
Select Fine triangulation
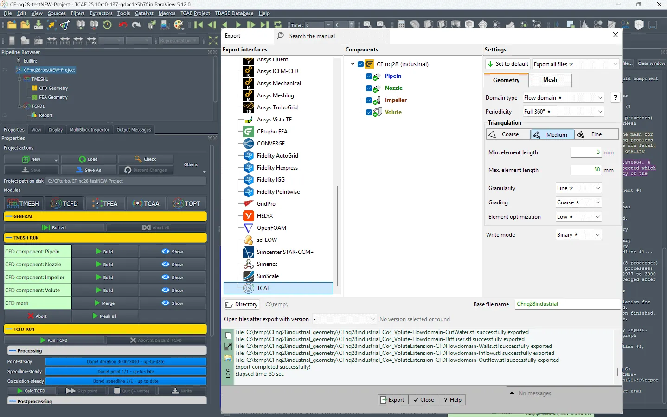(596, 134)
